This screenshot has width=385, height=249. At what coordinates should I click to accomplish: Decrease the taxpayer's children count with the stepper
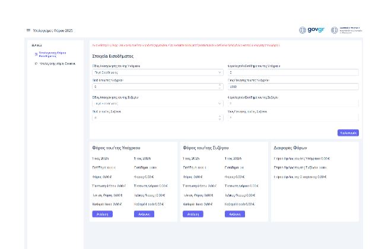219,88
